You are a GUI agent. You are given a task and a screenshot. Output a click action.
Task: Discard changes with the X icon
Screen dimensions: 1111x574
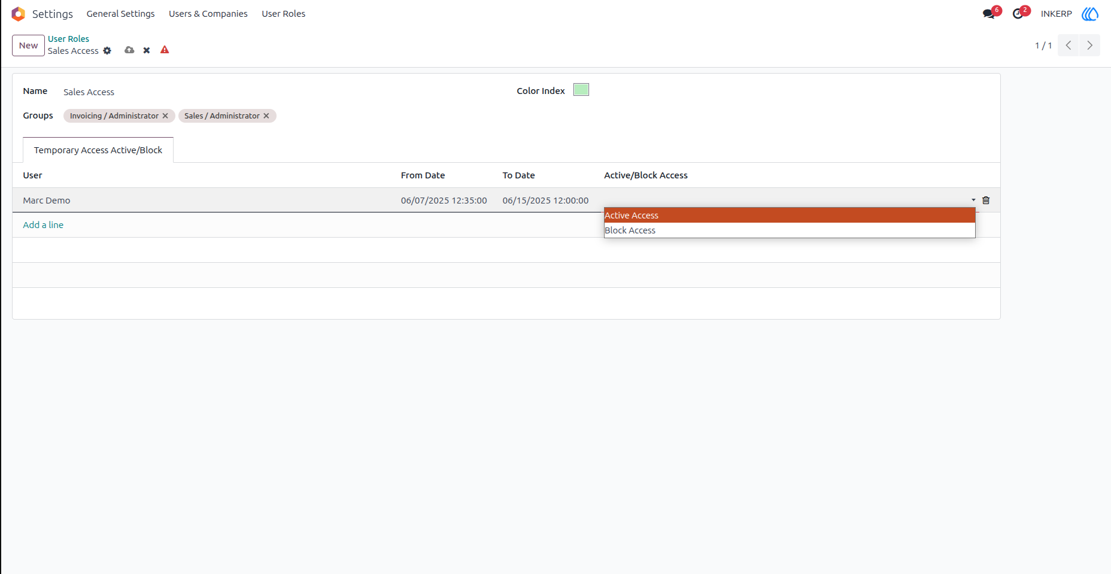click(x=147, y=50)
